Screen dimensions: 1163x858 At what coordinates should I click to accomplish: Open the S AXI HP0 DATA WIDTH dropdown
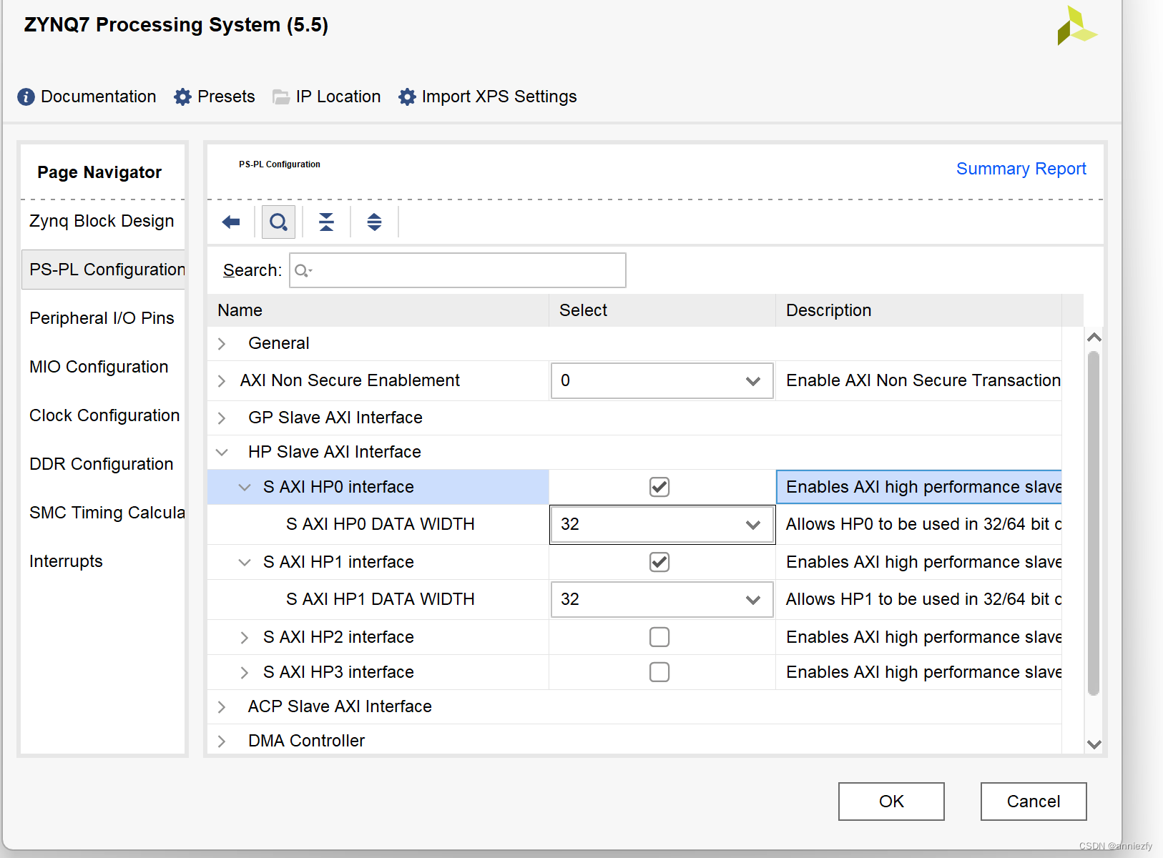[662, 525]
